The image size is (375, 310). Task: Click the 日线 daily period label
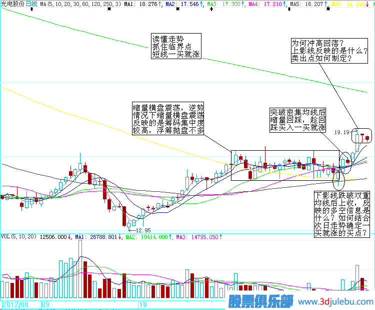(x=31, y=4)
